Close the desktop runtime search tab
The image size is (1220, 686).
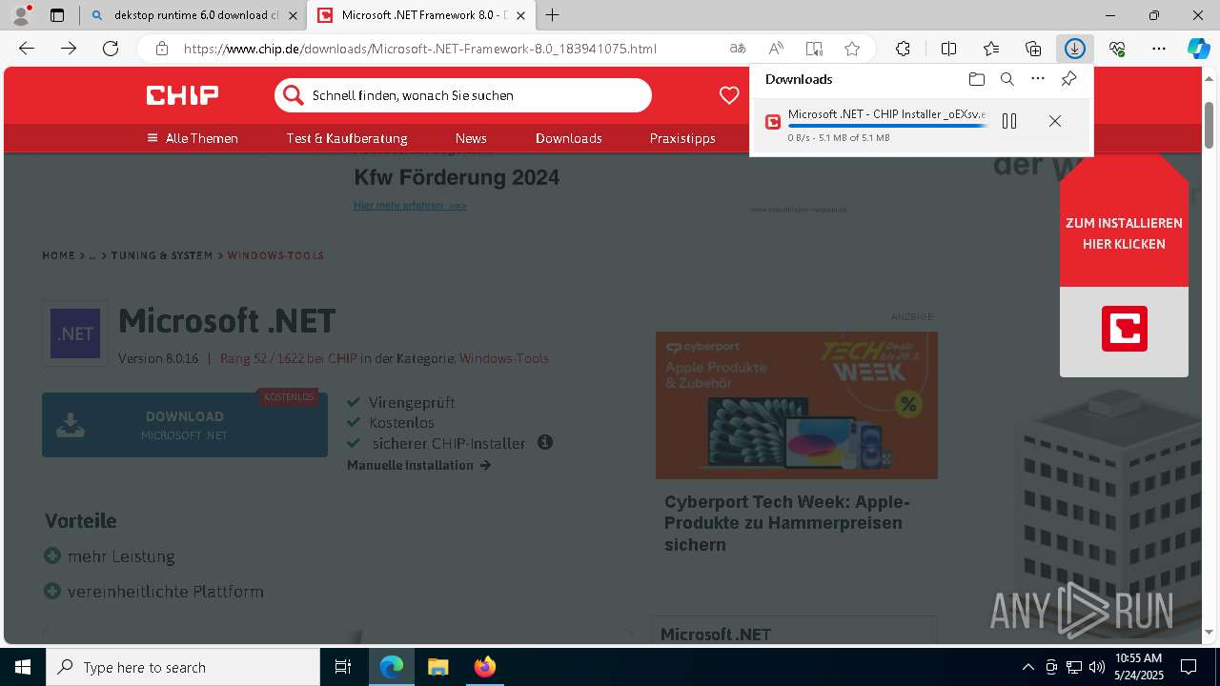pos(293,15)
